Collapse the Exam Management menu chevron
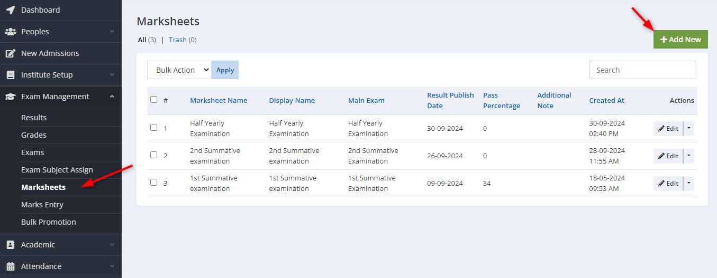The width and height of the screenshot is (717, 278). [112, 97]
